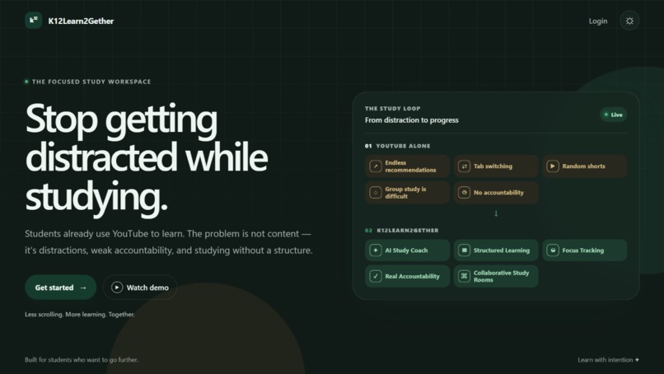The image size is (664, 374).
Task: Click the Structured Learning square icon
Action: click(464, 250)
